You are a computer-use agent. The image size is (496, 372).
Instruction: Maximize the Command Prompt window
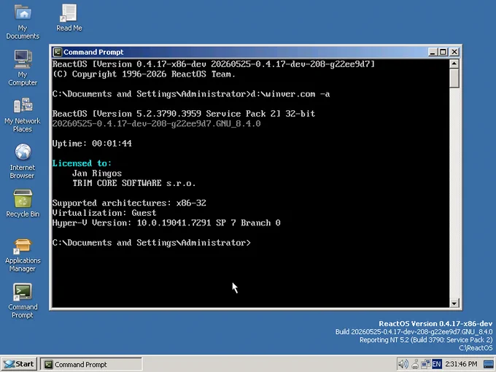(443, 52)
